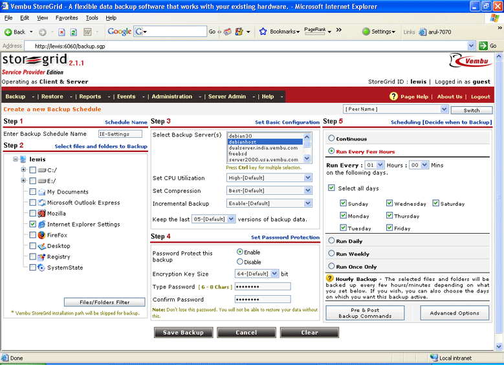This screenshot has height=365, width=504.
Task: Select Disable password protection radio
Action: [x=240, y=261]
